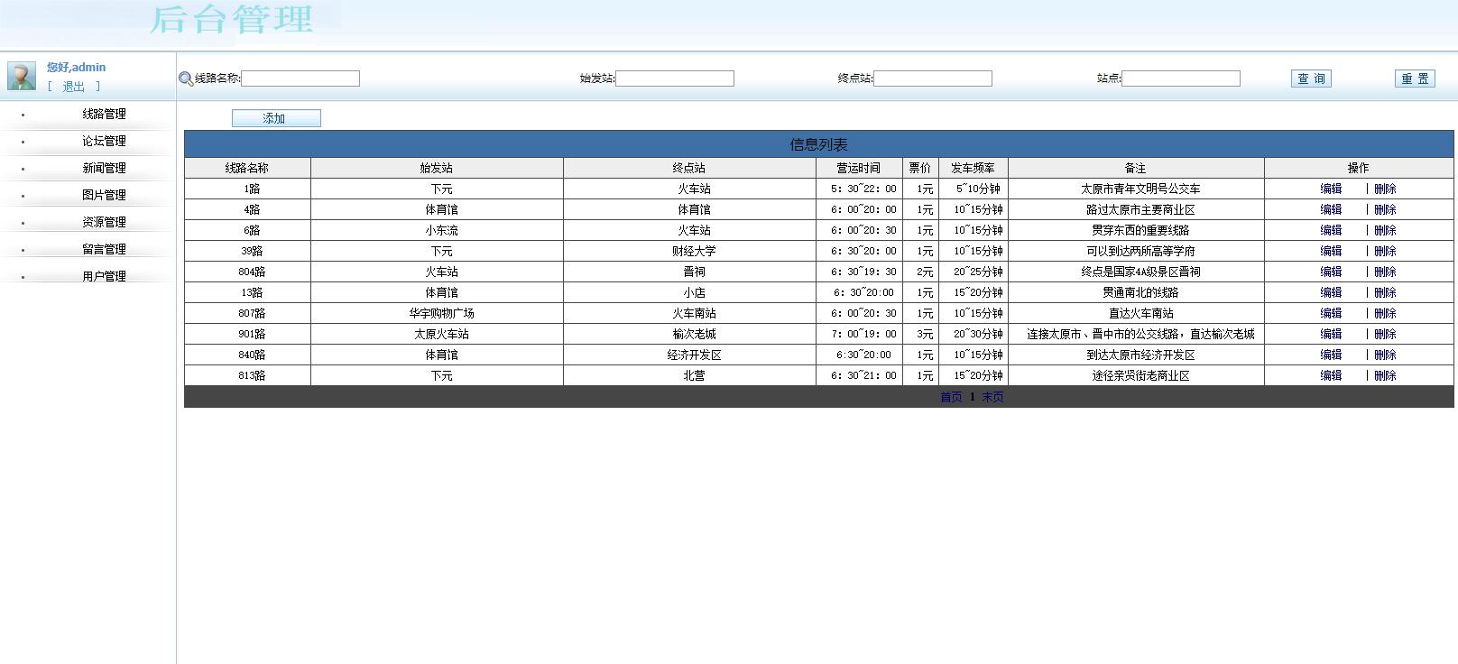The width and height of the screenshot is (1458, 664).
Task: Delete the 901路 route row
Action: click(x=1385, y=334)
